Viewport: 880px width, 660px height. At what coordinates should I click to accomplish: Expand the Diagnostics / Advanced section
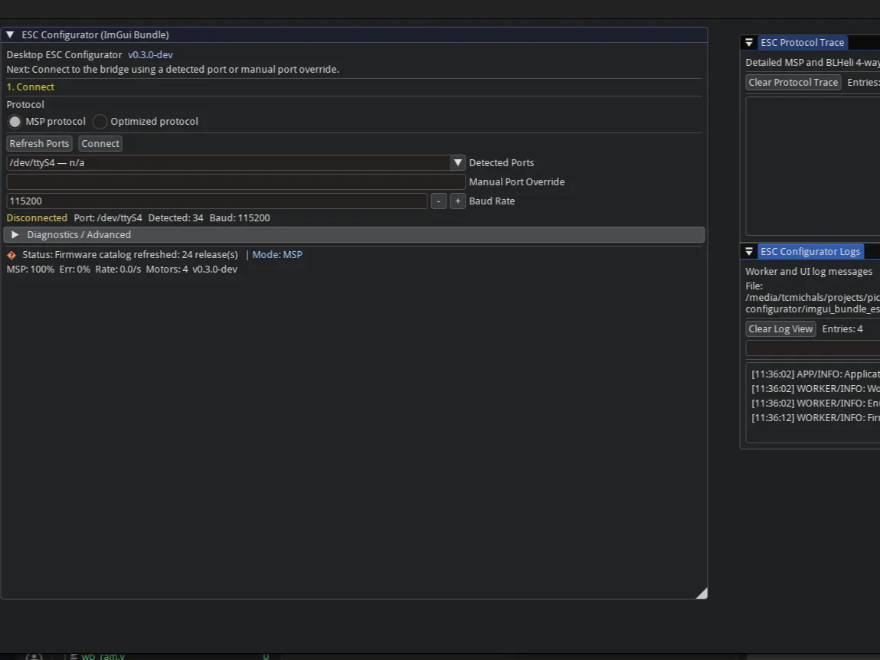(x=354, y=234)
